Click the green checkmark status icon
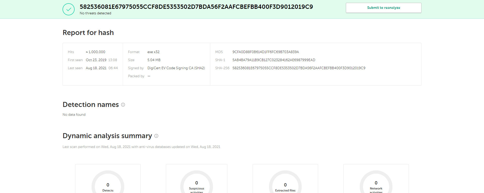 [69, 9]
